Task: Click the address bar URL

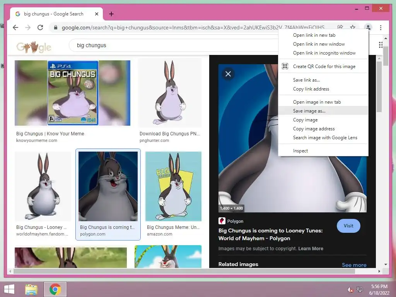Action: click(x=193, y=27)
